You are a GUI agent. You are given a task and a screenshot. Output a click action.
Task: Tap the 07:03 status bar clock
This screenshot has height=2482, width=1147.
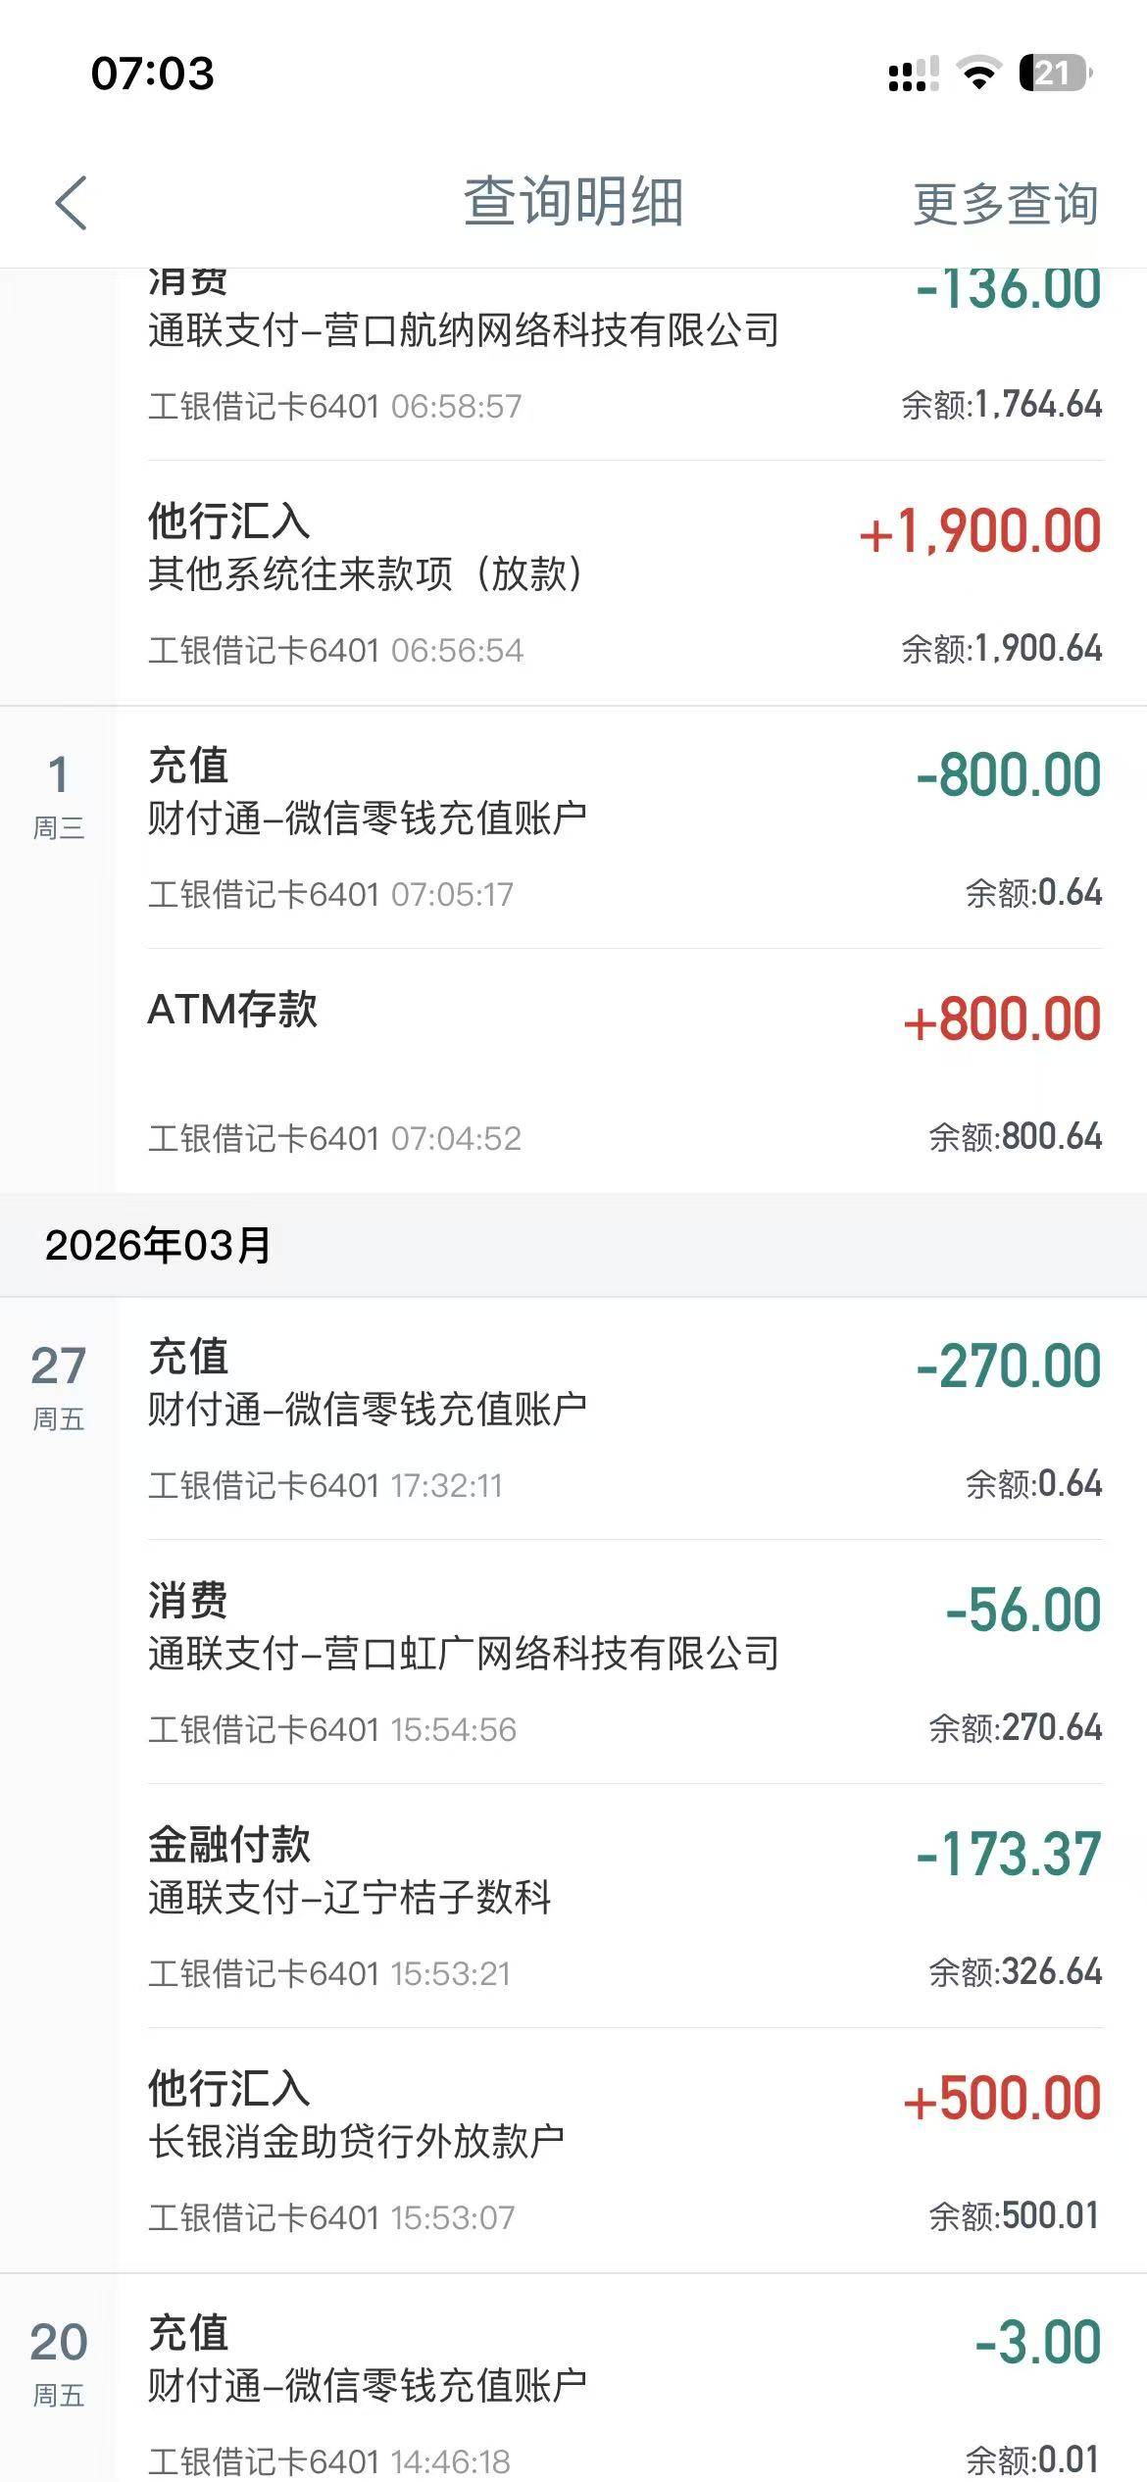pos(152,74)
